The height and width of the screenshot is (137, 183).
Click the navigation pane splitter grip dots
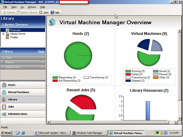click(x=23, y=81)
